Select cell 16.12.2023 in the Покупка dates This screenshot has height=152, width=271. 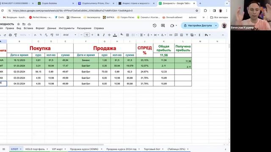(19, 60)
